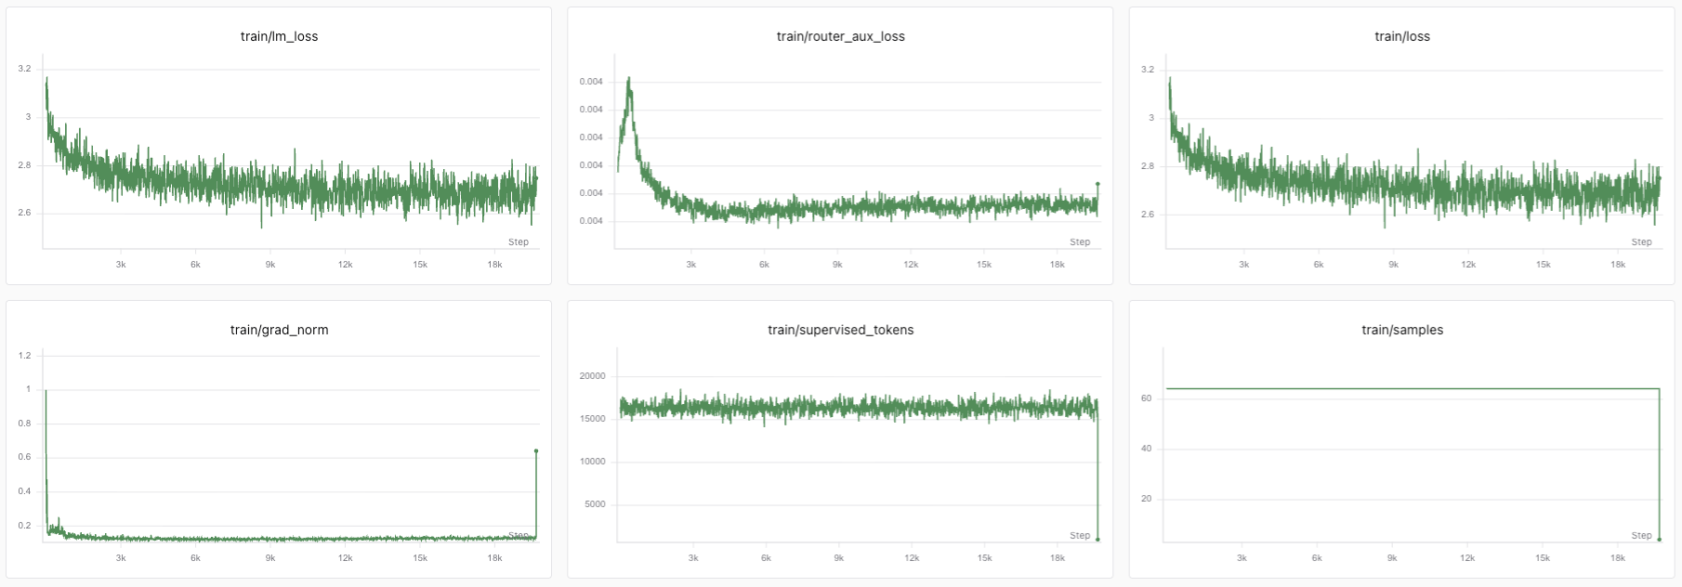Click the 3.2 y-axis value in train/loss
The width and height of the screenshot is (1682, 587).
(1148, 70)
